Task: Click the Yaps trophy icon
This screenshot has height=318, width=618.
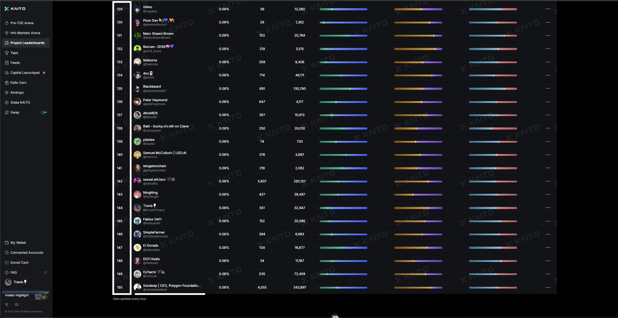Action: tap(7, 52)
